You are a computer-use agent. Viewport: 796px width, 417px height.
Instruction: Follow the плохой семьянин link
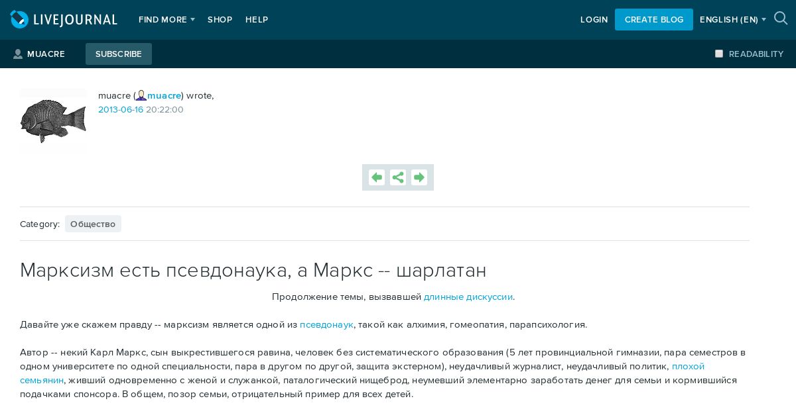click(x=689, y=366)
